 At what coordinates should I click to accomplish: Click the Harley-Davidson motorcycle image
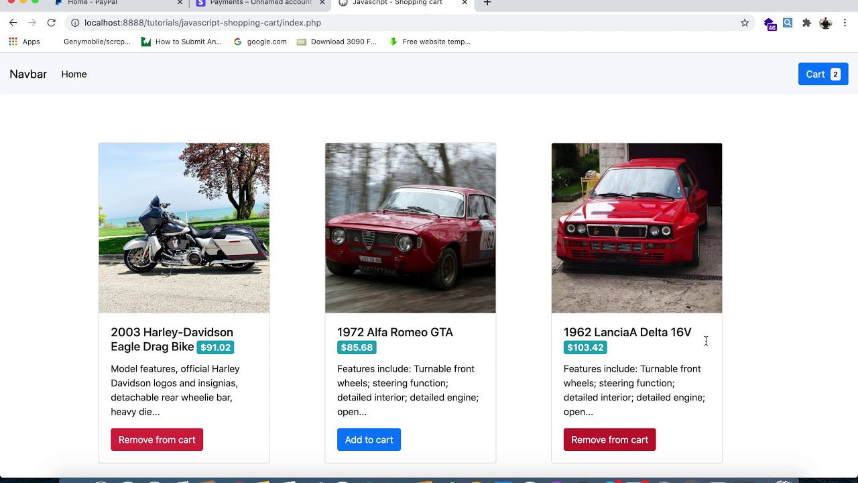[x=184, y=228]
